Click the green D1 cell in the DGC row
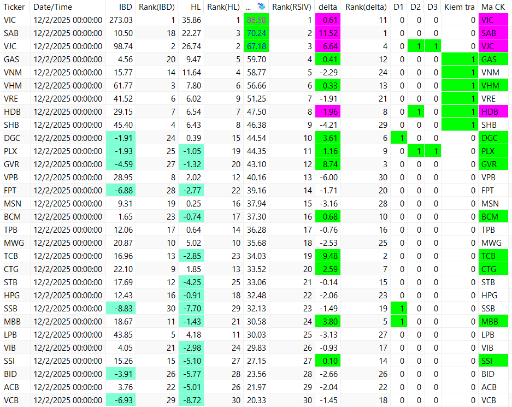The image size is (512, 407). tap(399, 138)
